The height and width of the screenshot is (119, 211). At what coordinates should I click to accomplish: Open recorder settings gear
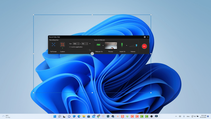145,37
